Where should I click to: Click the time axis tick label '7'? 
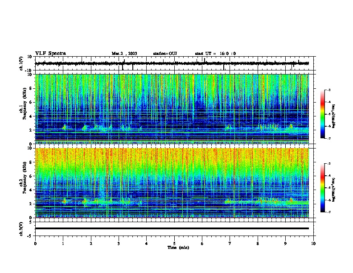(230, 244)
